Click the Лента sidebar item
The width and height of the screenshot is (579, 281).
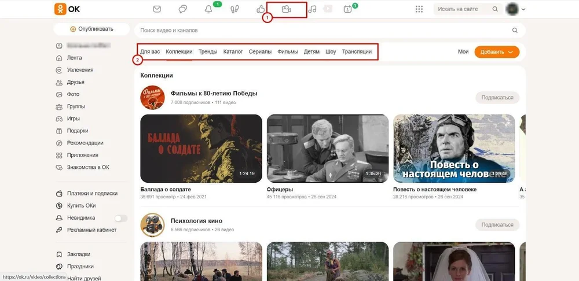pos(74,57)
